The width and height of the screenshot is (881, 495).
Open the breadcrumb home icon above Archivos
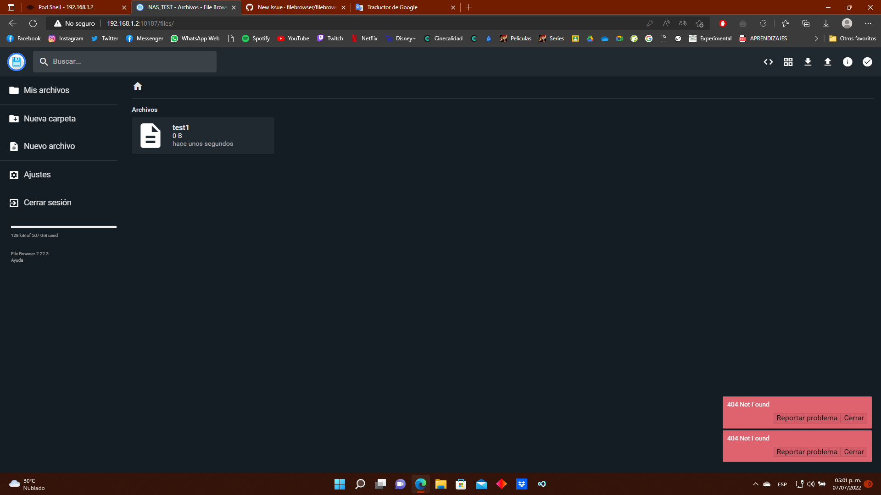[x=137, y=86]
